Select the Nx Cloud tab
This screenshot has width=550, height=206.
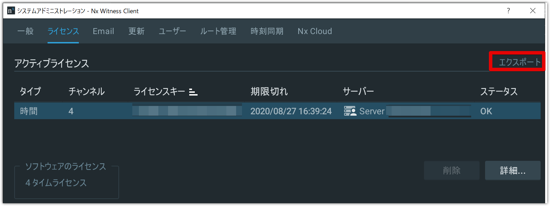pos(315,31)
